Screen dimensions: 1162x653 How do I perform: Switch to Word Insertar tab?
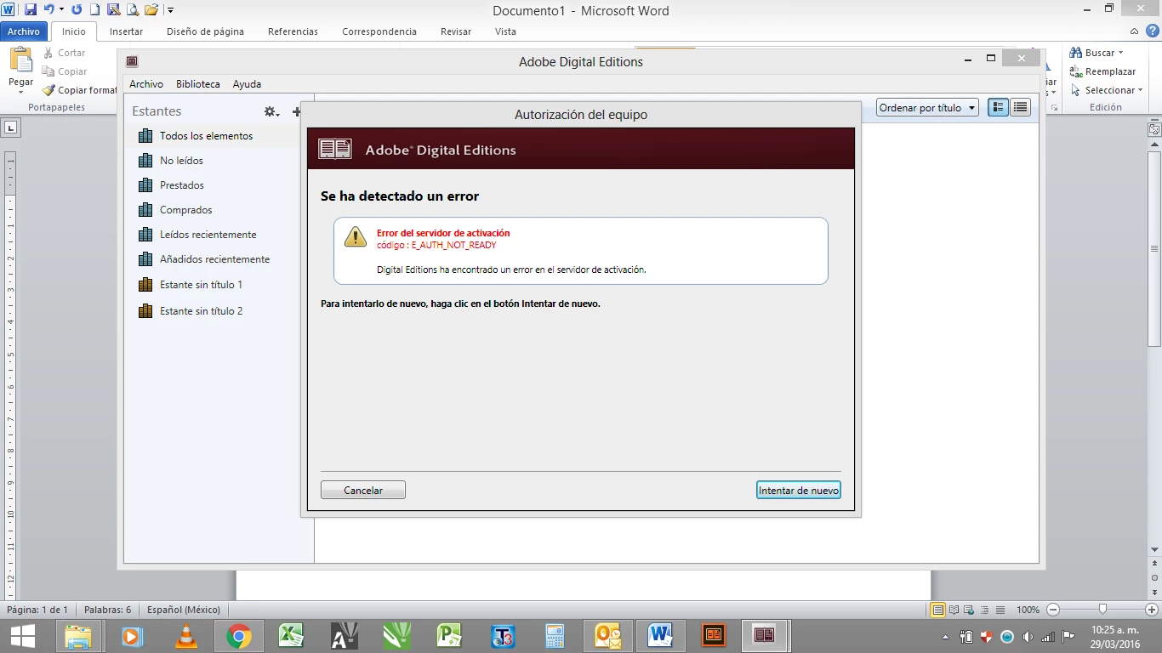coord(126,31)
